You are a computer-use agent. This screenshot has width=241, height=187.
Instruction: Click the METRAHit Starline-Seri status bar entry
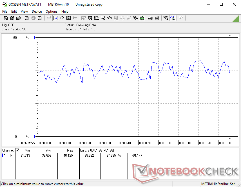pyautogui.click(x=218, y=184)
